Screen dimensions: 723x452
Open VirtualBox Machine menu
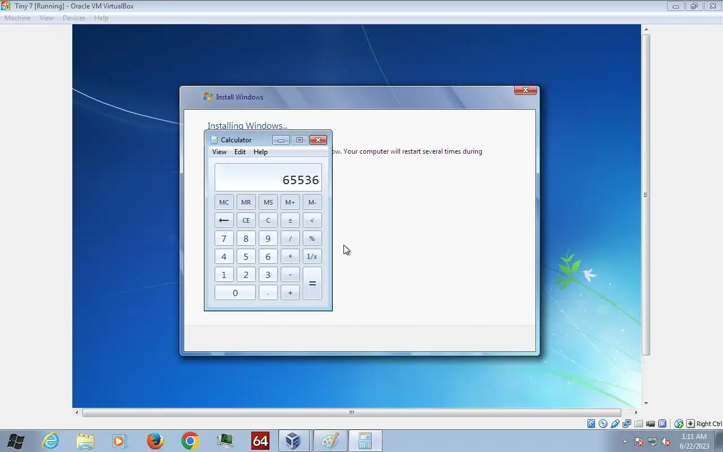18,18
